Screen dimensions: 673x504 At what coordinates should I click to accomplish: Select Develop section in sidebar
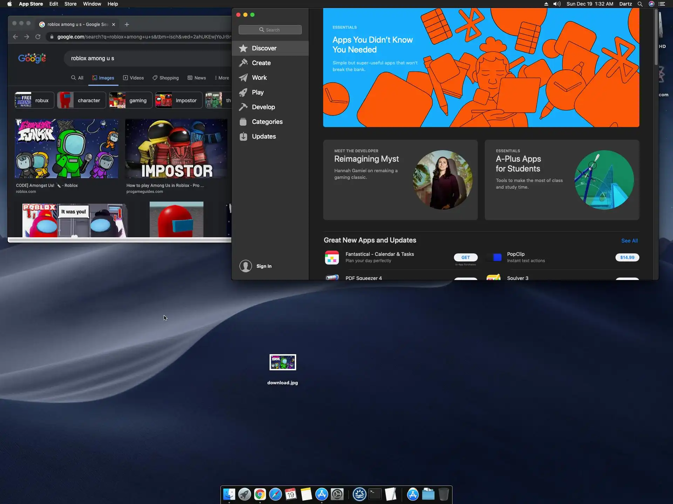263,107
